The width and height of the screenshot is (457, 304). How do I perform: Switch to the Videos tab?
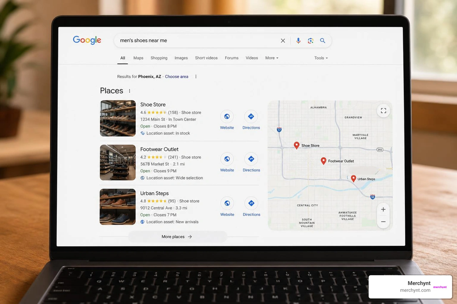click(x=252, y=58)
